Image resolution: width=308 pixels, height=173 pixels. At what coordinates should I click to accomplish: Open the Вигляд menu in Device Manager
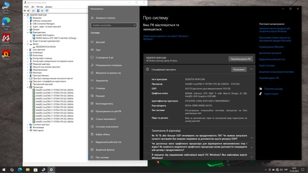click(40, 7)
